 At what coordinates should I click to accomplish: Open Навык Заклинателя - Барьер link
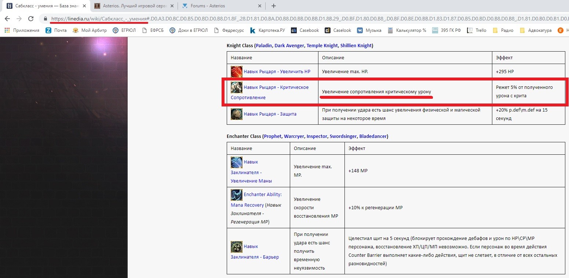255,252
